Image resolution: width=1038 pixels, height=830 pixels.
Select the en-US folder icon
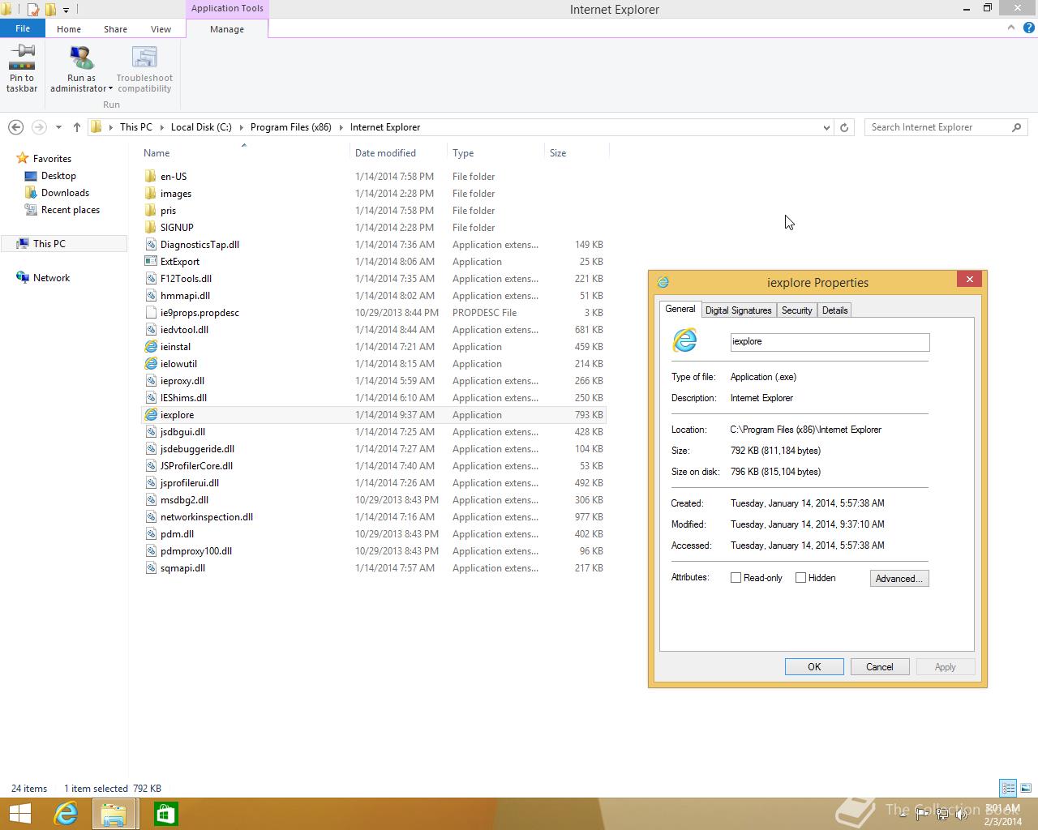coord(151,177)
